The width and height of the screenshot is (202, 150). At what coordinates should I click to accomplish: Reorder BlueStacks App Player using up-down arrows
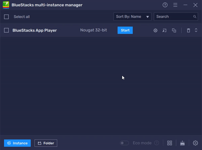(196, 30)
